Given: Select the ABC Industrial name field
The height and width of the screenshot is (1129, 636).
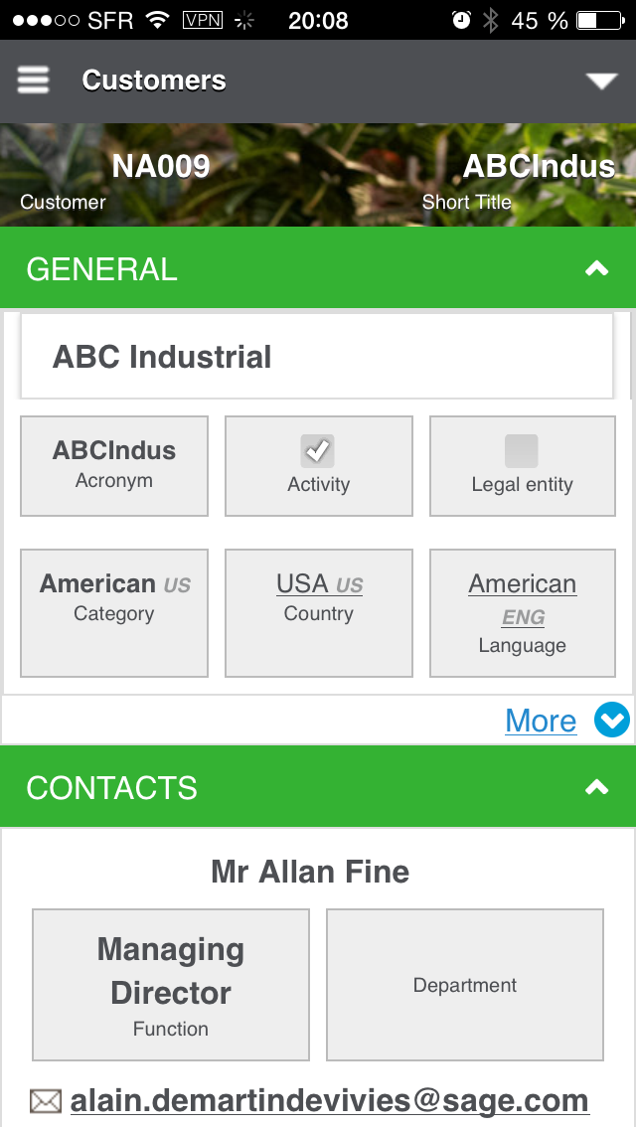Looking at the screenshot, I should click(317, 357).
